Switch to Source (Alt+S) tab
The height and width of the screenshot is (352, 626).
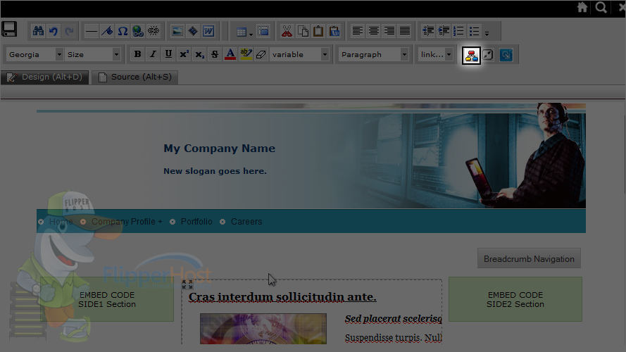click(135, 77)
